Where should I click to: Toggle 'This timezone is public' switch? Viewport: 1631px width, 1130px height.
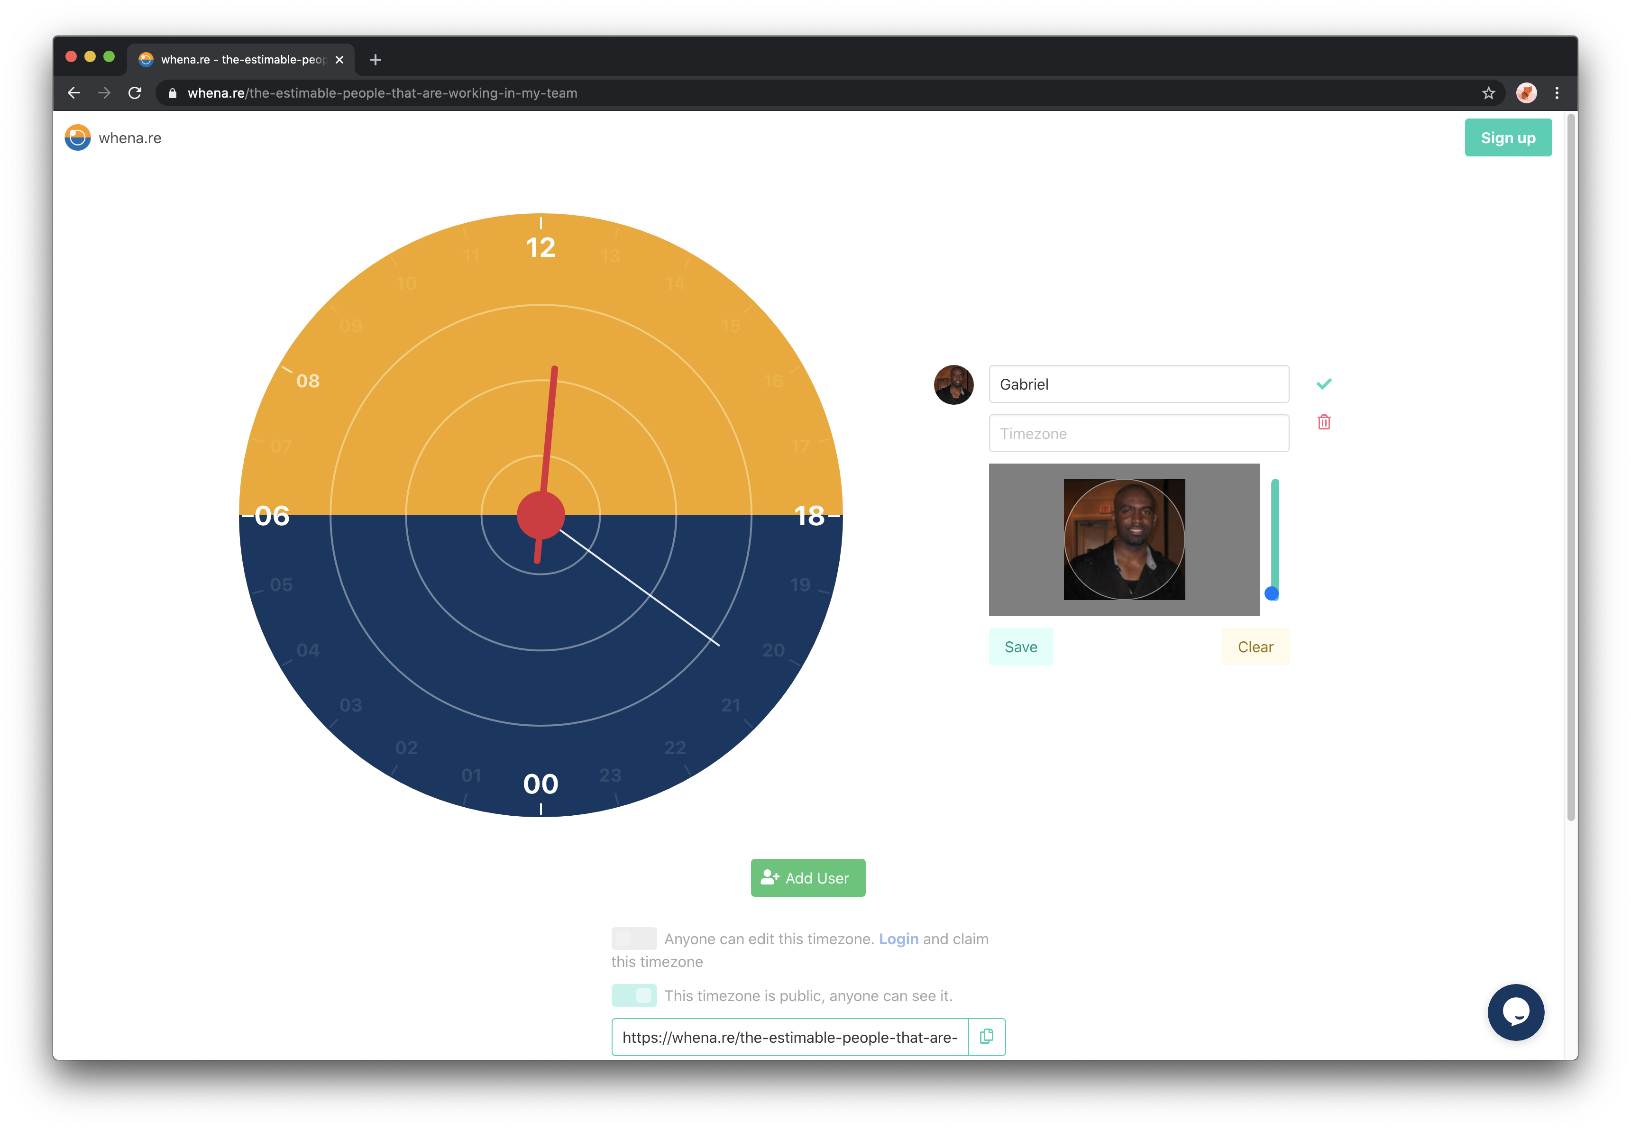(x=634, y=995)
